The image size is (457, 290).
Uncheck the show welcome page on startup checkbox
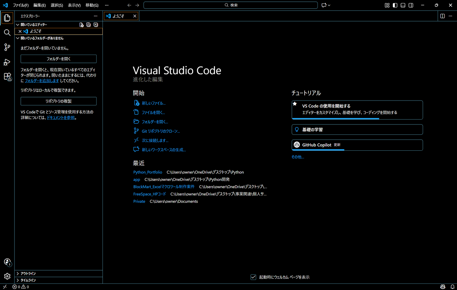(x=253, y=277)
